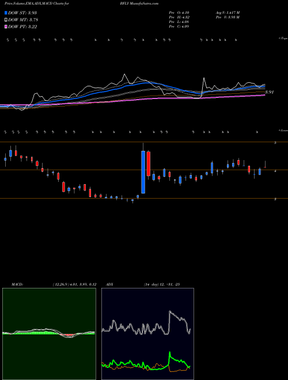Viewport: 288px width, 380px height.
Task: Click the tall blue candlestick in price chart
Action: click(x=143, y=172)
